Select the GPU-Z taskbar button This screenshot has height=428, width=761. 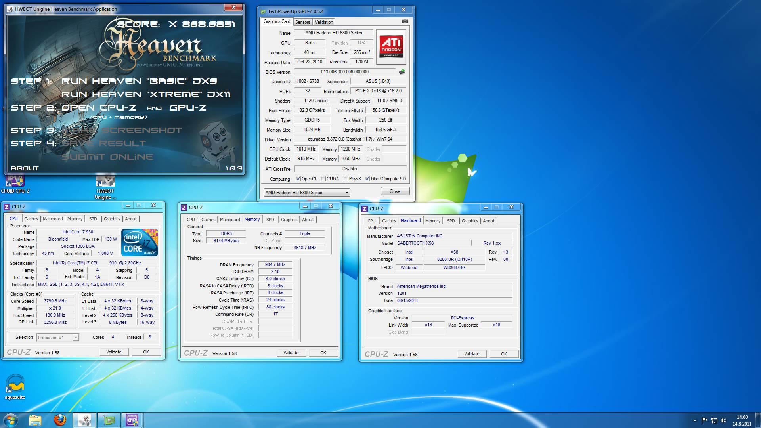click(109, 420)
